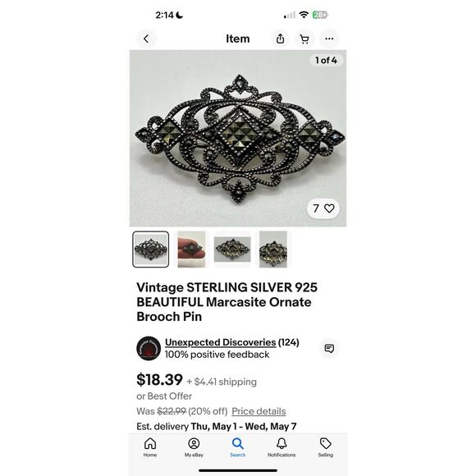476x476 pixels.
Task: Open the My eBay tab
Action: point(194,447)
